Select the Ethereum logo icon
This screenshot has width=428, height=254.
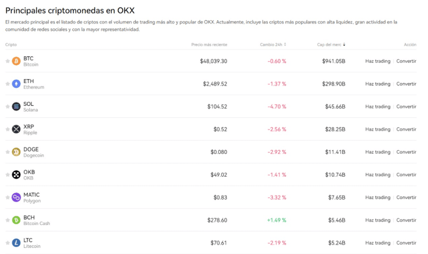point(16,84)
